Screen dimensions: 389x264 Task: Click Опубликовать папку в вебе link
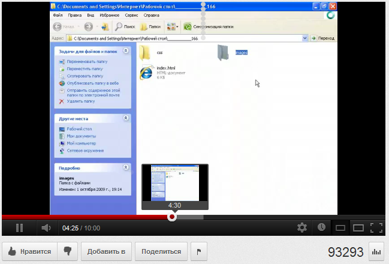coord(93,83)
